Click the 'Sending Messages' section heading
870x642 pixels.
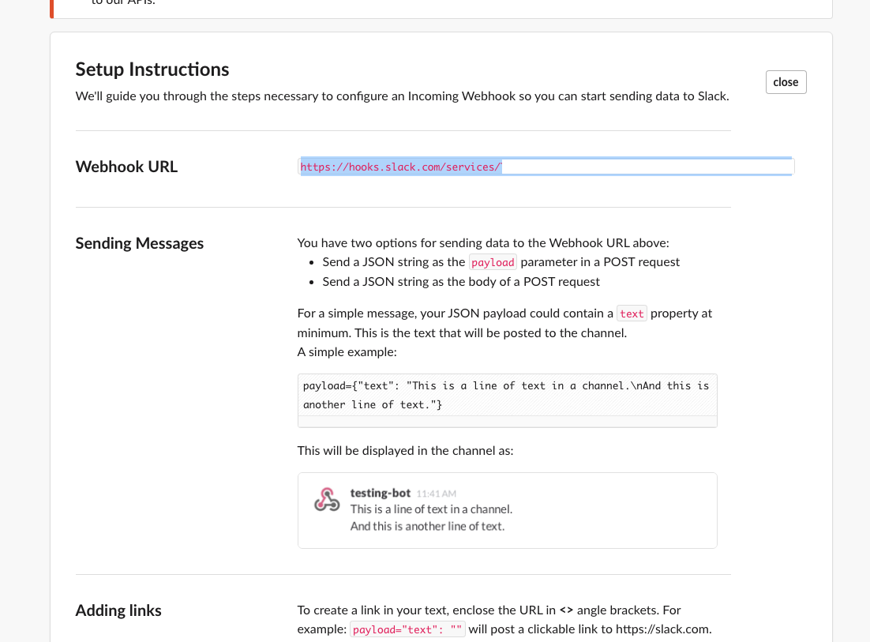coord(139,243)
